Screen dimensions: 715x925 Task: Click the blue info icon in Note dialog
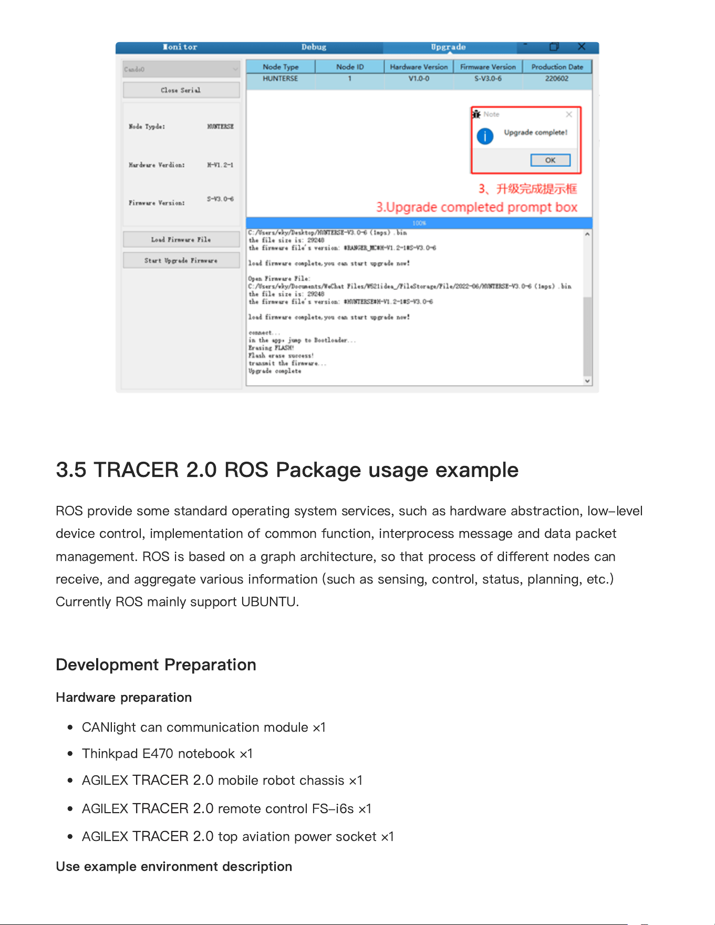click(485, 137)
